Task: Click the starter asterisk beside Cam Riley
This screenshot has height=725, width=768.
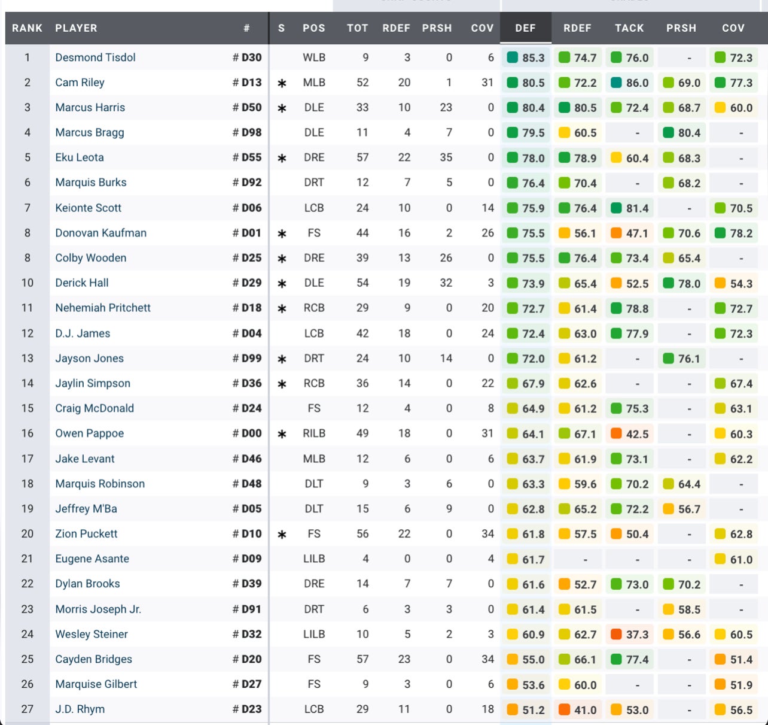Action: [282, 83]
